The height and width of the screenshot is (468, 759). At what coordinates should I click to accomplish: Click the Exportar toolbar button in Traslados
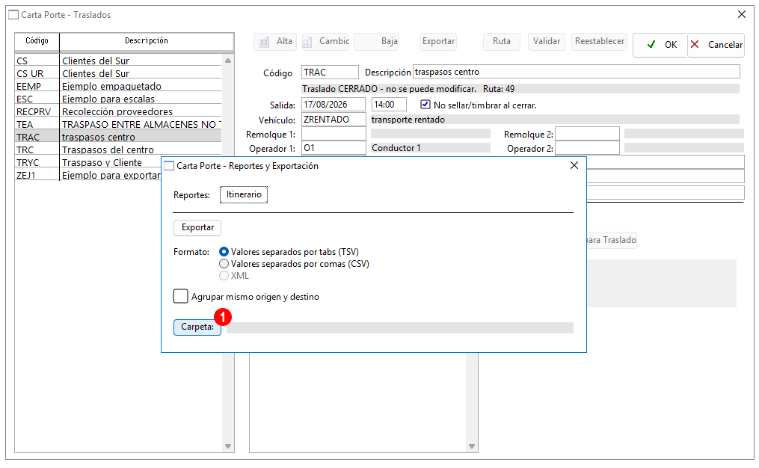[x=438, y=42]
